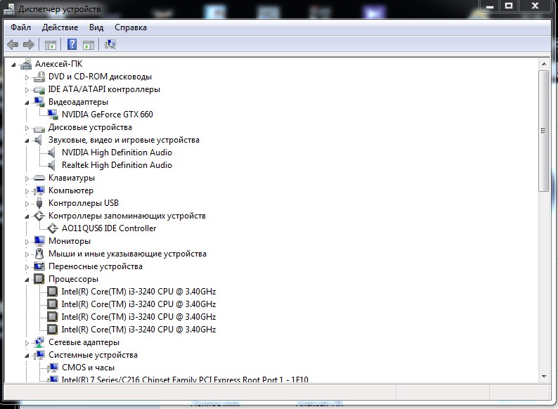Expand the Сетевые адаптеры node

[x=27, y=343]
